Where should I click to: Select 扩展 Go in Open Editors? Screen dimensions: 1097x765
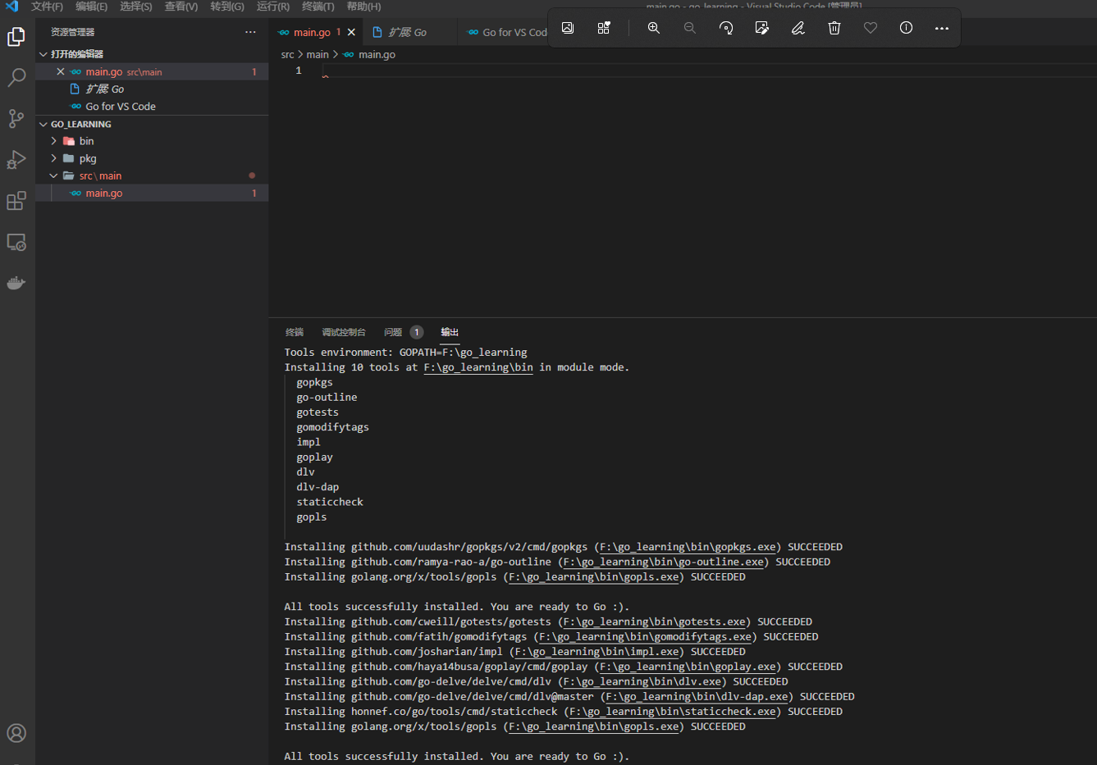153,89
